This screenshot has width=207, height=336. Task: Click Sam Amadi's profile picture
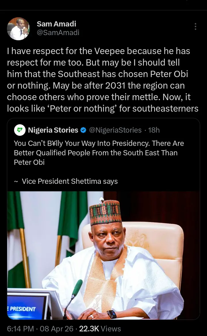pyautogui.click(x=18, y=28)
